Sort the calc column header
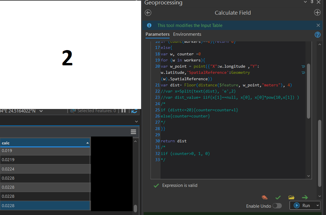This screenshot has width=326, height=215. tap(44, 143)
